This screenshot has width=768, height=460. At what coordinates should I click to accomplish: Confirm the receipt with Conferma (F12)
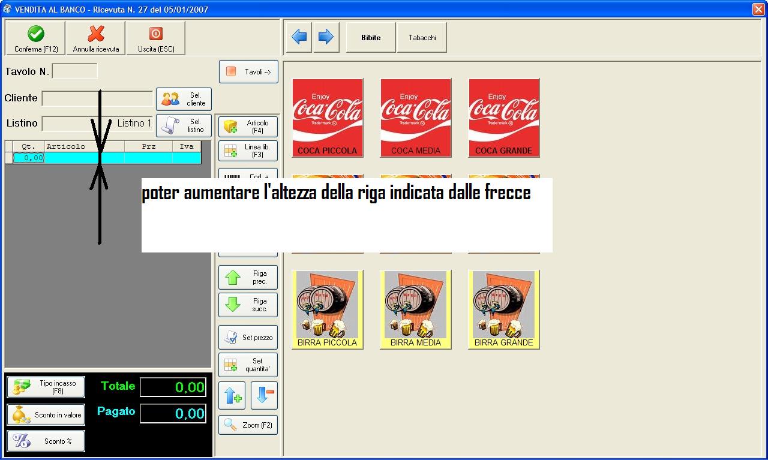[35, 38]
